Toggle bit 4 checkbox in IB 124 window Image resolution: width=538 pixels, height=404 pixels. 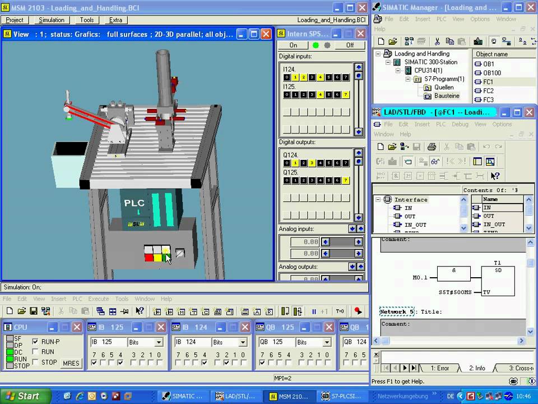(205, 362)
